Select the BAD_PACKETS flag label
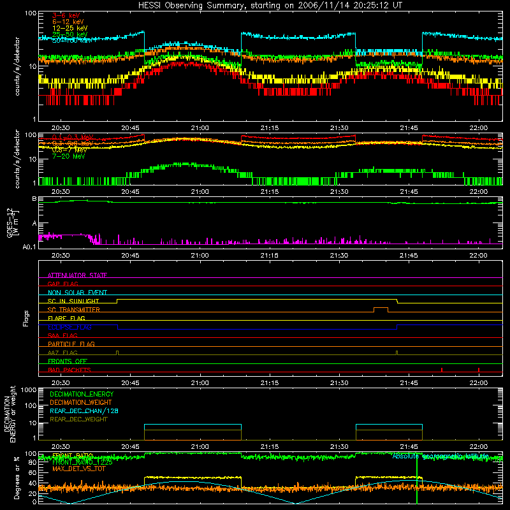The height and width of the screenshot is (510, 510). [x=69, y=370]
